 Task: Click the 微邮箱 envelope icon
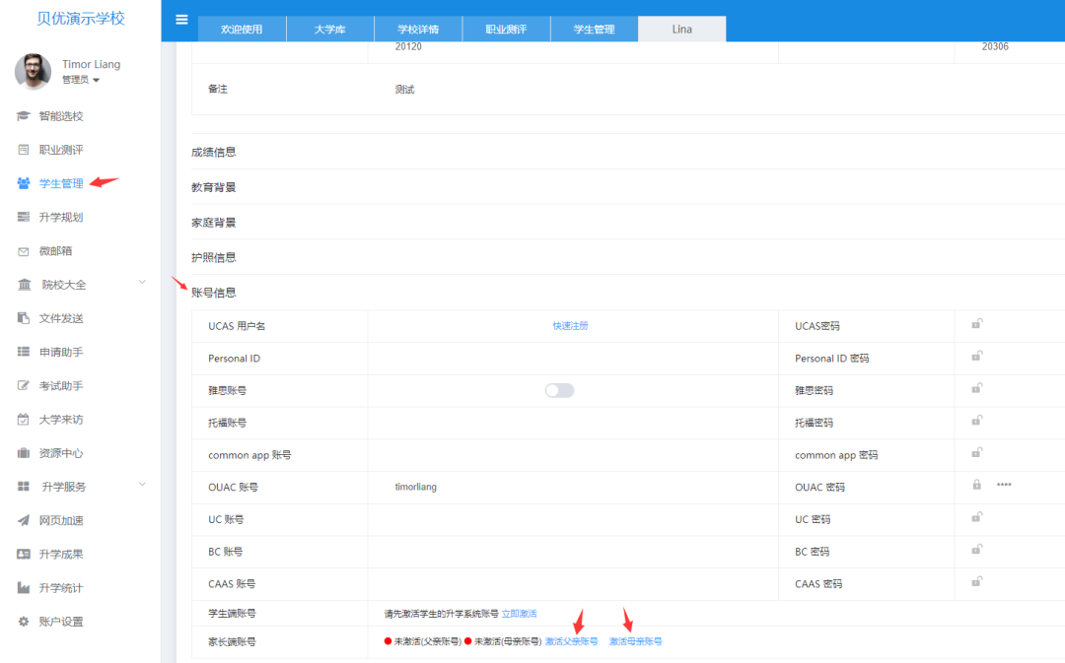click(x=24, y=251)
